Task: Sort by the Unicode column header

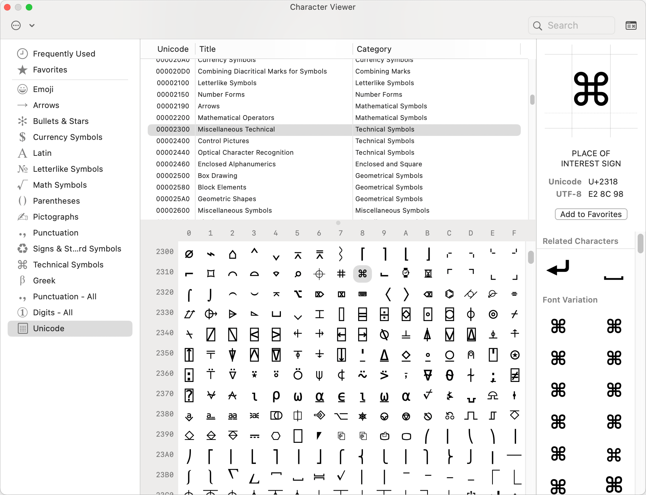Action: 173,49
